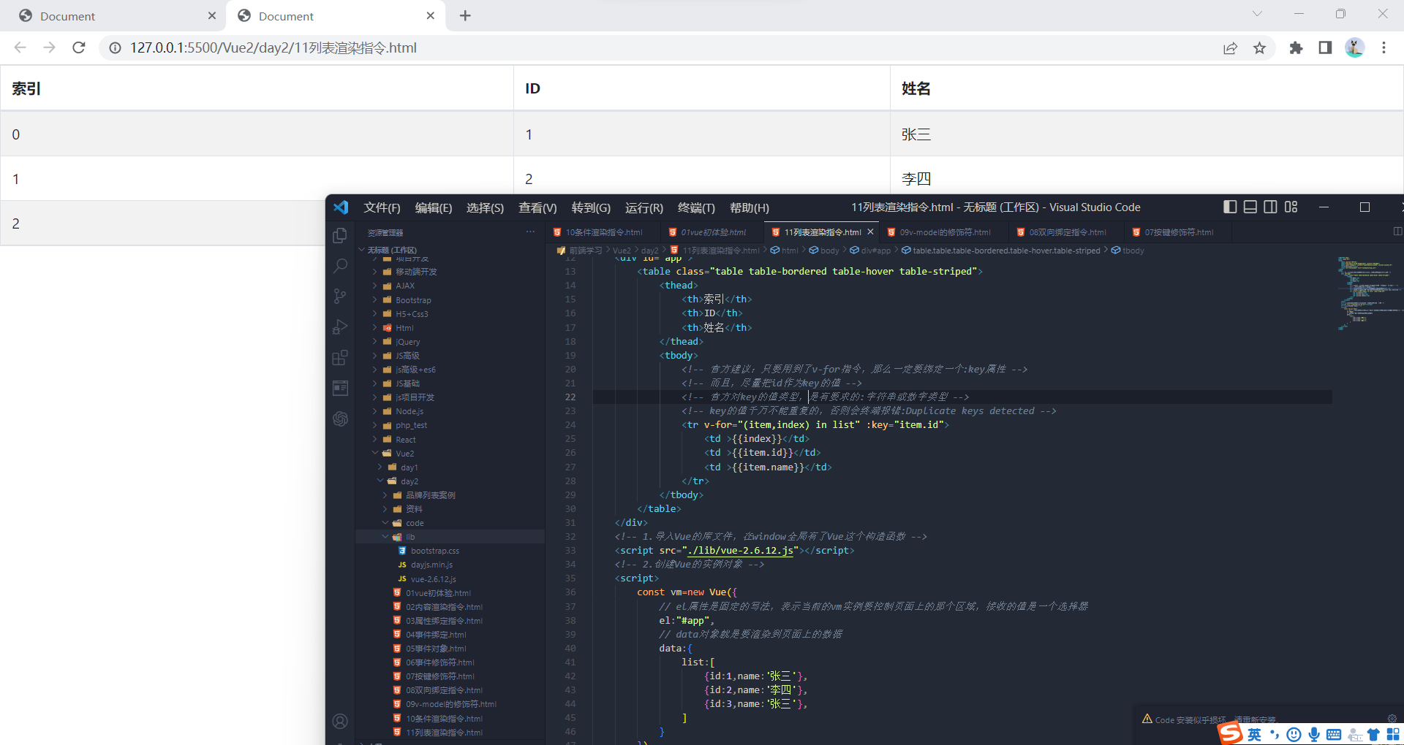Open the Chrome three-dot menu

[x=1384, y=48]
